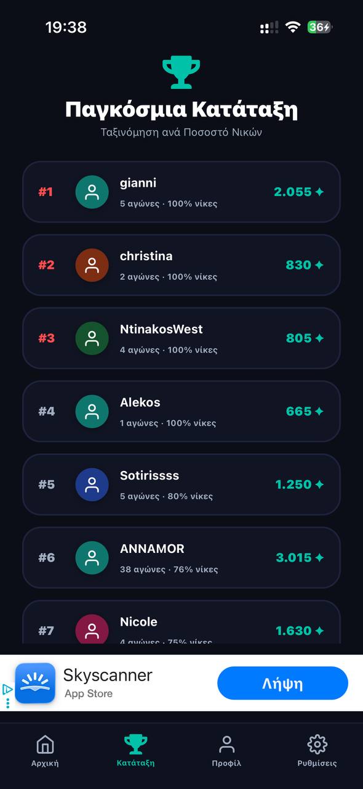Go to the Προφίλ tab

(x=226, y=751)
